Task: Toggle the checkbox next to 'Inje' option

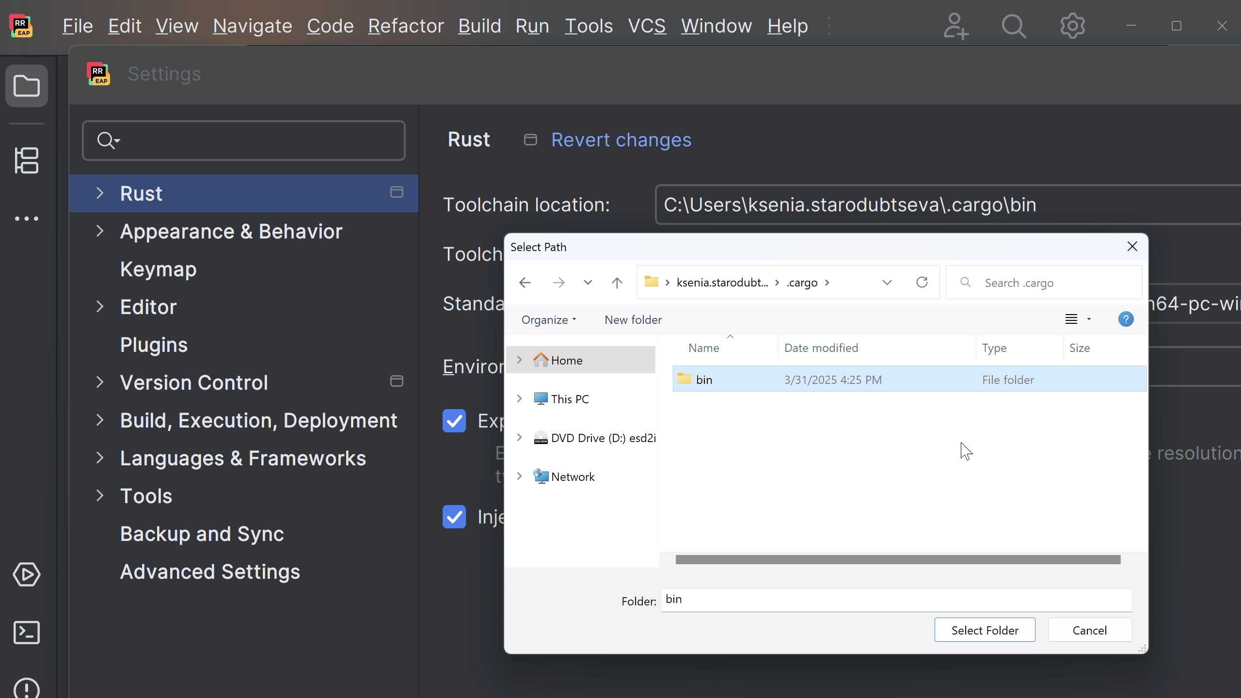Action: pyautogui.click(x=454, y=517)
